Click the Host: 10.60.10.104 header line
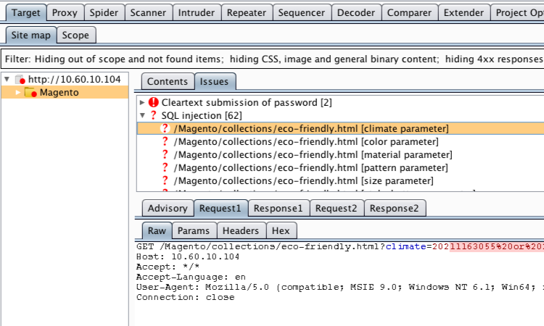 188,256
